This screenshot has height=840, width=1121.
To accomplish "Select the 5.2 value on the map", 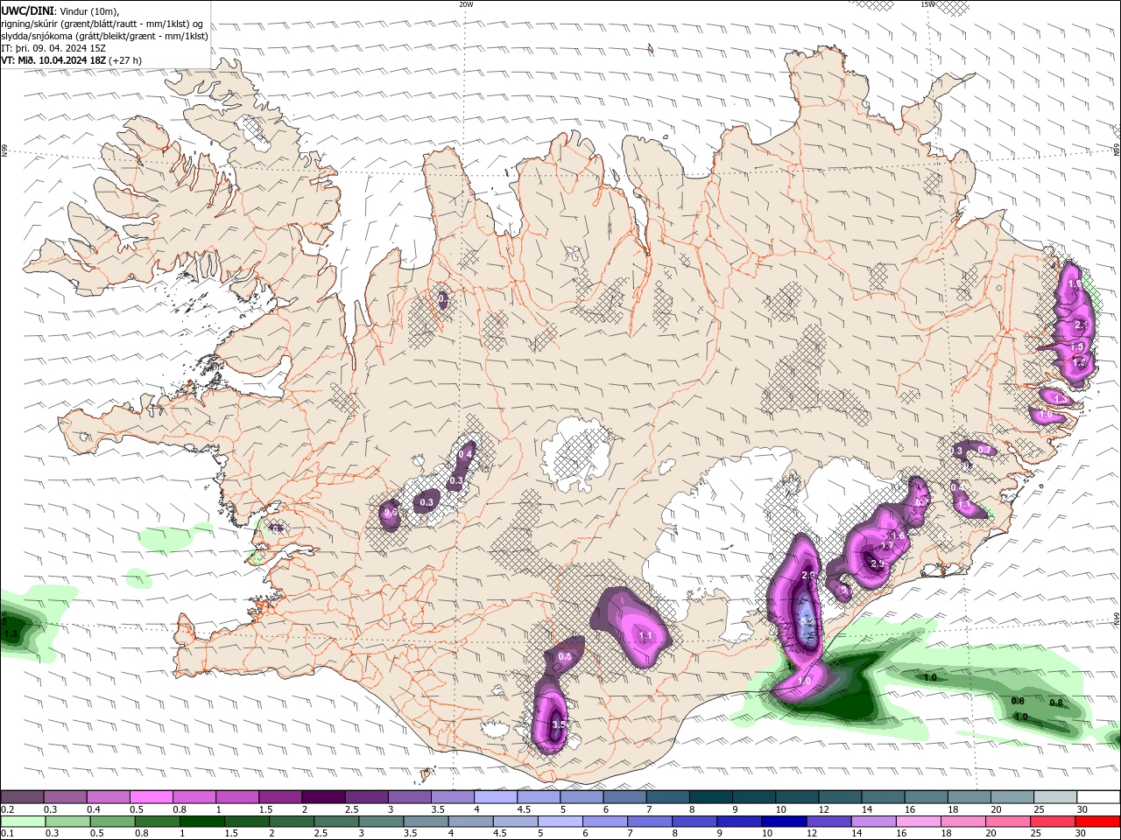I will [807, 621].
